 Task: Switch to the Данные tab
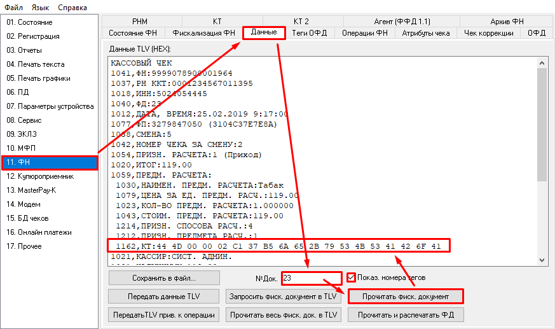pyautogui.click(x=263, y=32)
